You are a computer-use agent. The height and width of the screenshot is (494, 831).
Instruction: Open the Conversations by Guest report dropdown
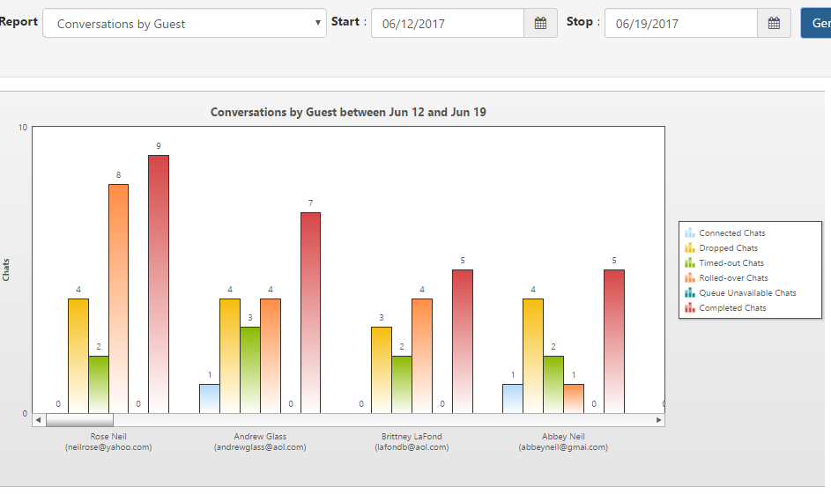coord(184,23)
